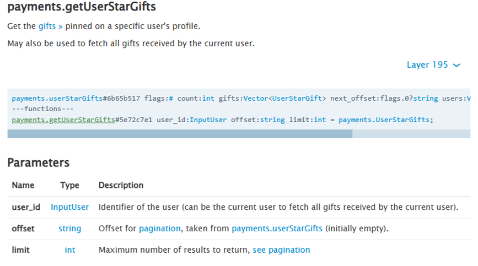The height and width of the screenshot is (266, 478).
Task: Open string type link in offset row
Action: pyautogui.click(x=69, y=229)
